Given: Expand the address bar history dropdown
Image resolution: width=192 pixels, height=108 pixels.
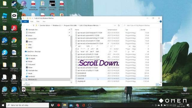Looking at the screenshot, I should pos(115,25).
